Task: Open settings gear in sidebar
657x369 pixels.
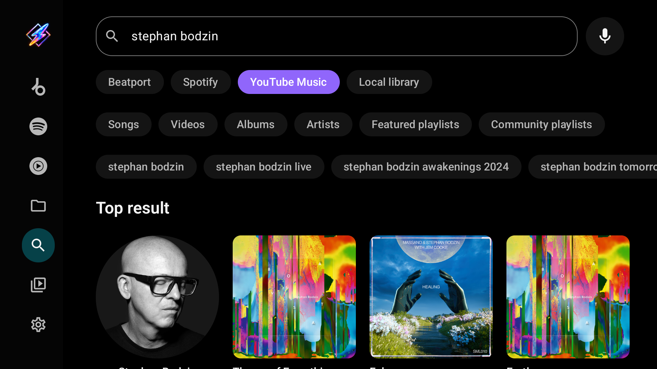Action: click(38, 325)
